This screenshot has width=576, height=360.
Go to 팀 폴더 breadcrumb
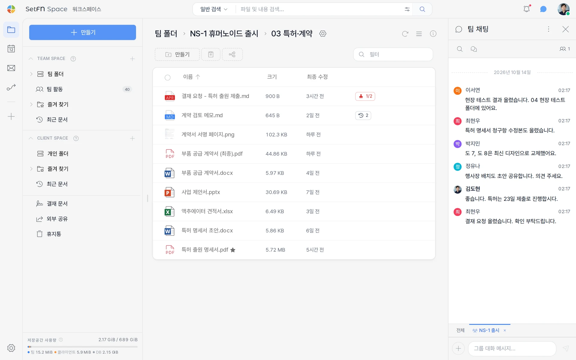pos(166,34)
